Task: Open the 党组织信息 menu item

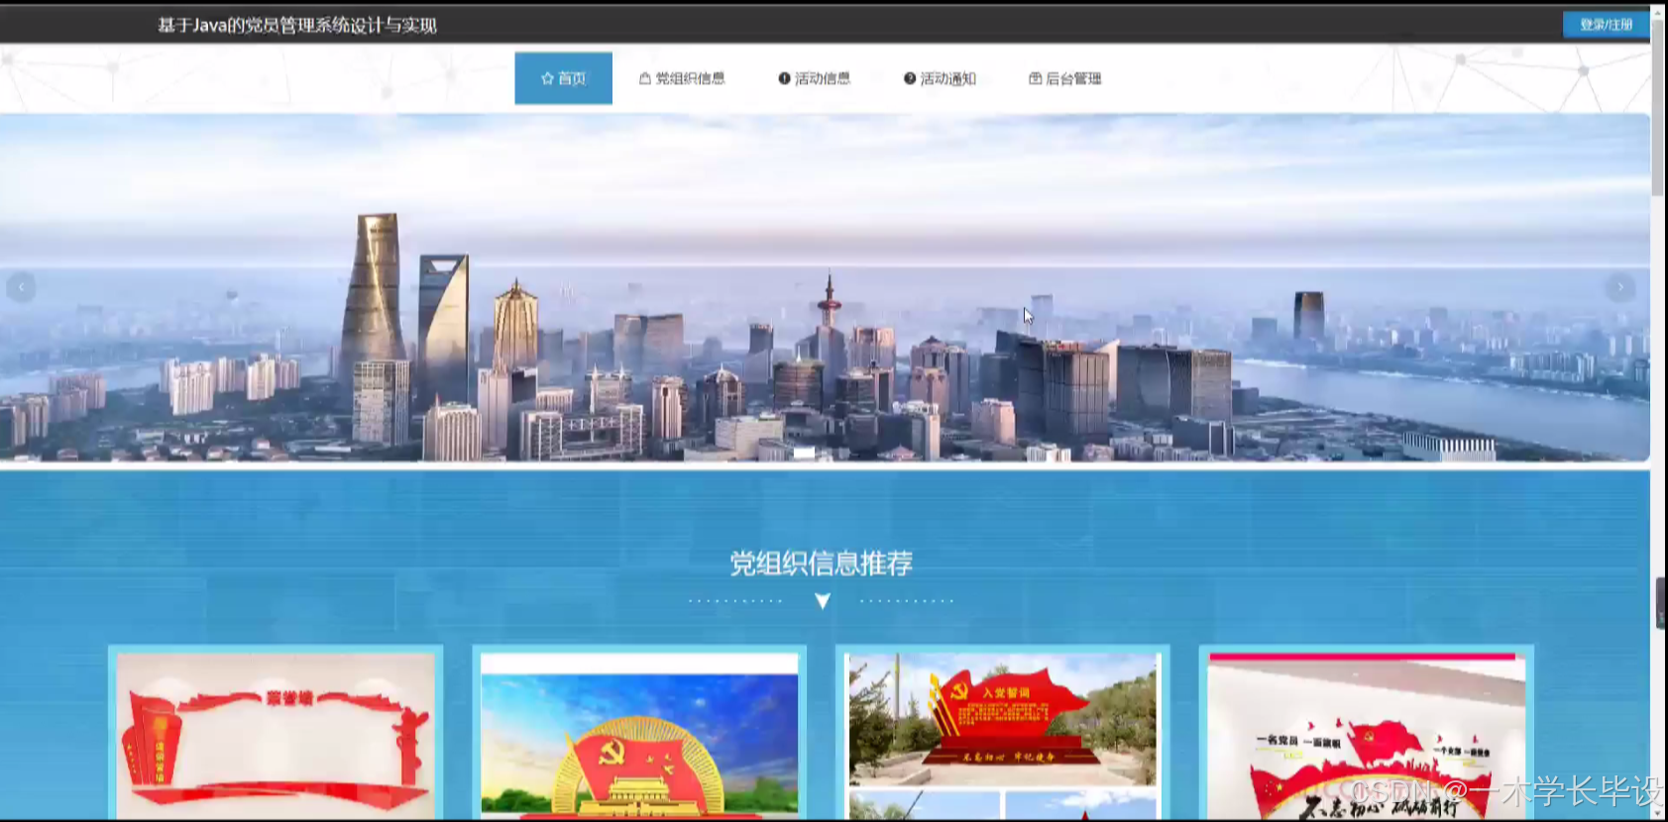Action: point(682,78)
